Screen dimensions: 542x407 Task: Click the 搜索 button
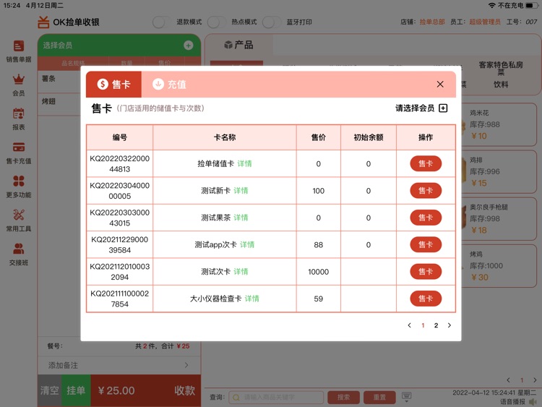(x=343, y=398)
